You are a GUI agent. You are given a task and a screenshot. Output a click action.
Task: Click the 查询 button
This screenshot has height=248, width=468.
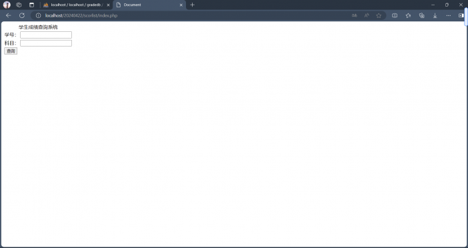point(11,51)
